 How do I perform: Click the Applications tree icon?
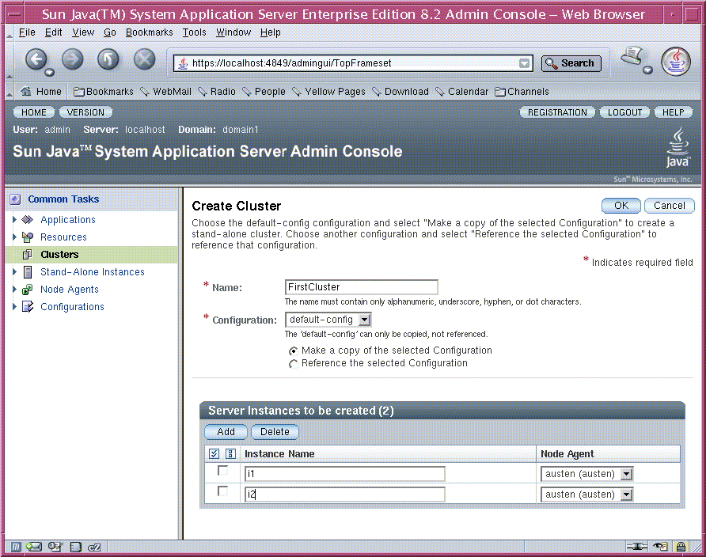click(28, 220)
